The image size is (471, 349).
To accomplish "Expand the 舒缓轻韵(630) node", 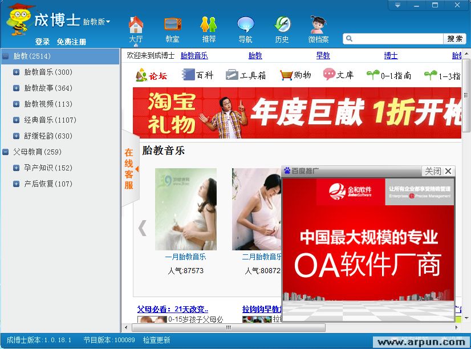I will tap(16, 136).
